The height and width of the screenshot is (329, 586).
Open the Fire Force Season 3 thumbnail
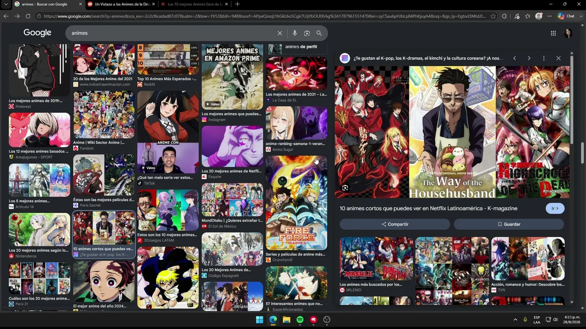coord(296,203)
